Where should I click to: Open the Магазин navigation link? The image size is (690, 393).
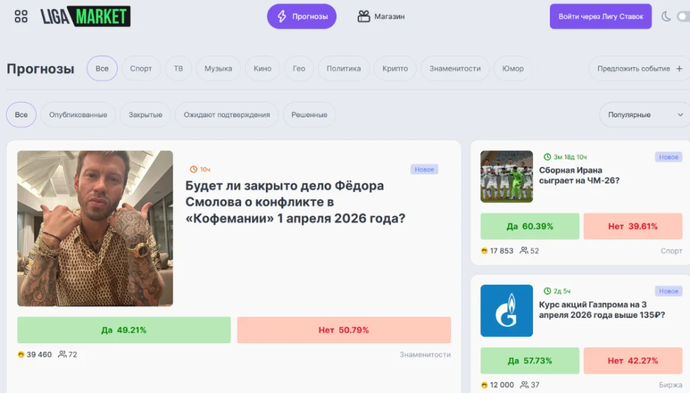(381, 16)
